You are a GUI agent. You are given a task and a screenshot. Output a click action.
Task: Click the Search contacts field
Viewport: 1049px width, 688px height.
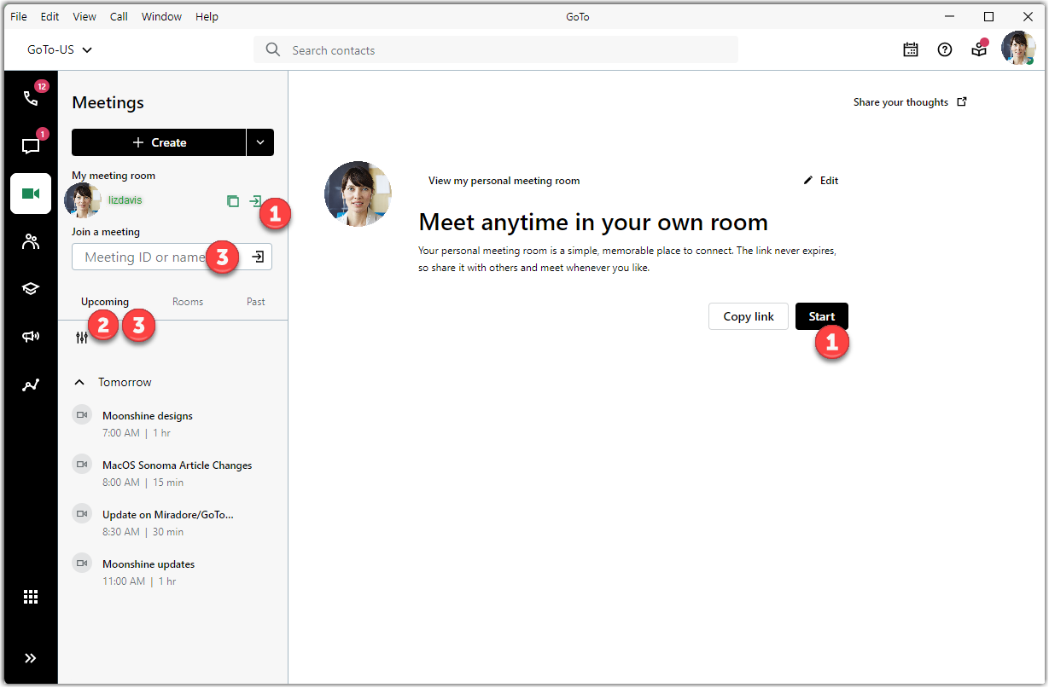(496, 50)
